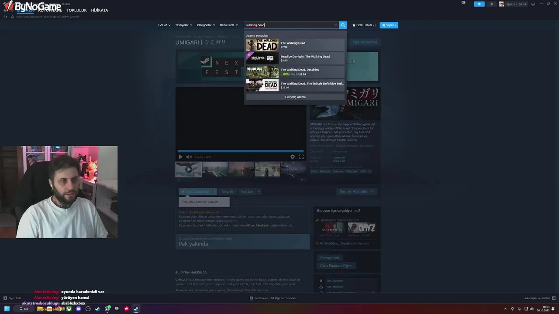Image resolution: width=559 pixels, height=314 pixels.
Task: Open the HİJİKATA profile tab
Action: [x=100, y=10]
